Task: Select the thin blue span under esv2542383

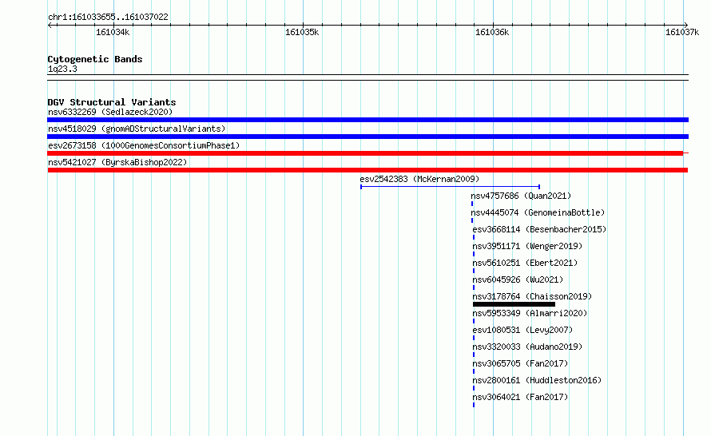Action: (x=450, y=187)
